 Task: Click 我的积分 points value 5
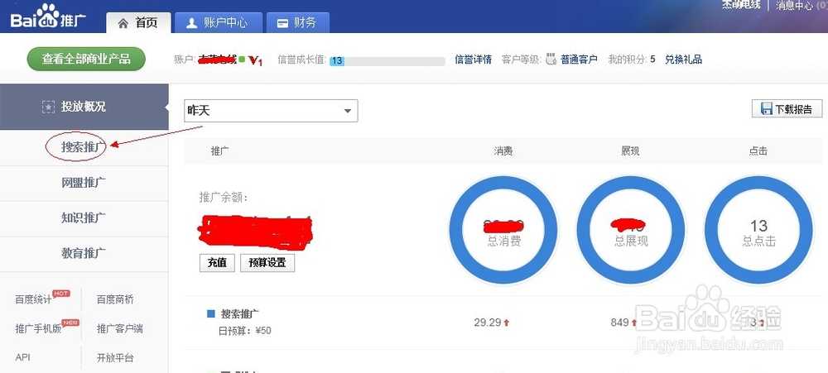[652, 60]
